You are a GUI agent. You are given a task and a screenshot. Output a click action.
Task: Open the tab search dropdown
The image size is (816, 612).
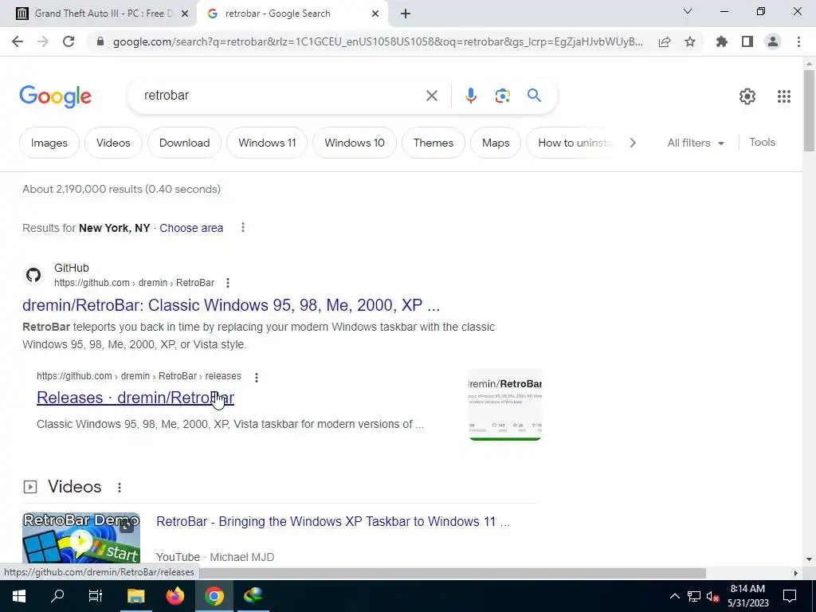tap(688, 11)
